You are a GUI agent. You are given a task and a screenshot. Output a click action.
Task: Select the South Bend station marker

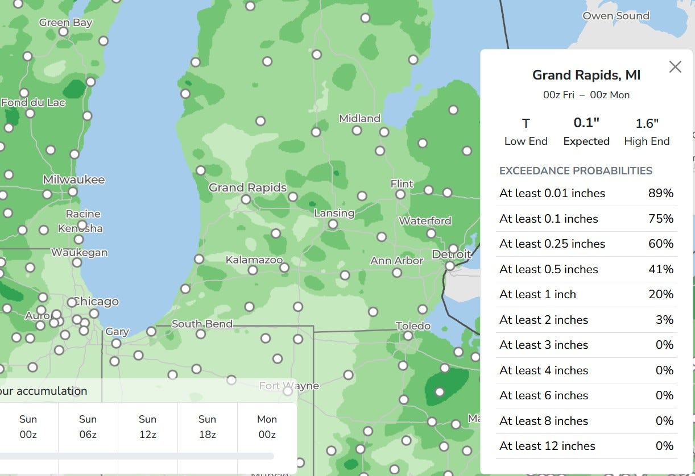[x=200, y=334]
